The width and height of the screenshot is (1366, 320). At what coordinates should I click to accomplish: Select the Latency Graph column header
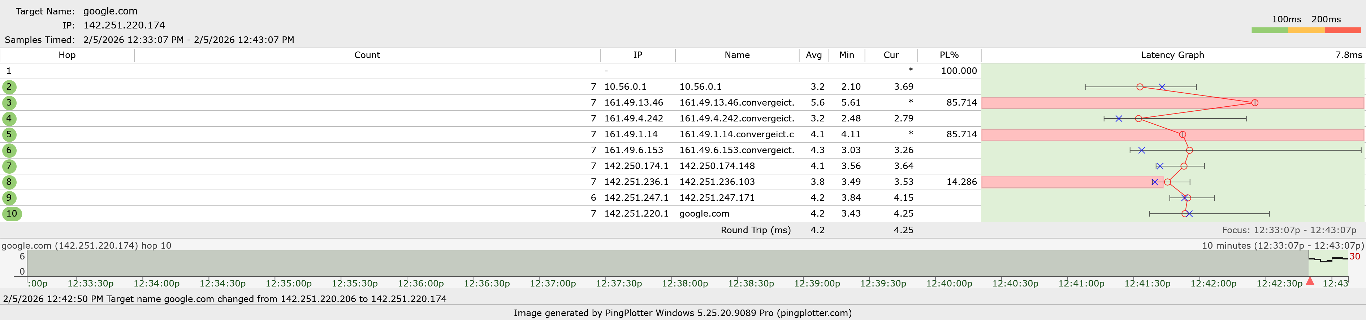[1172, 55]
